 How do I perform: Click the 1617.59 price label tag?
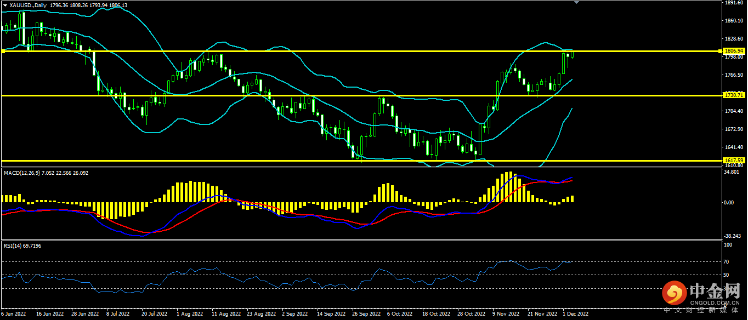733,161
